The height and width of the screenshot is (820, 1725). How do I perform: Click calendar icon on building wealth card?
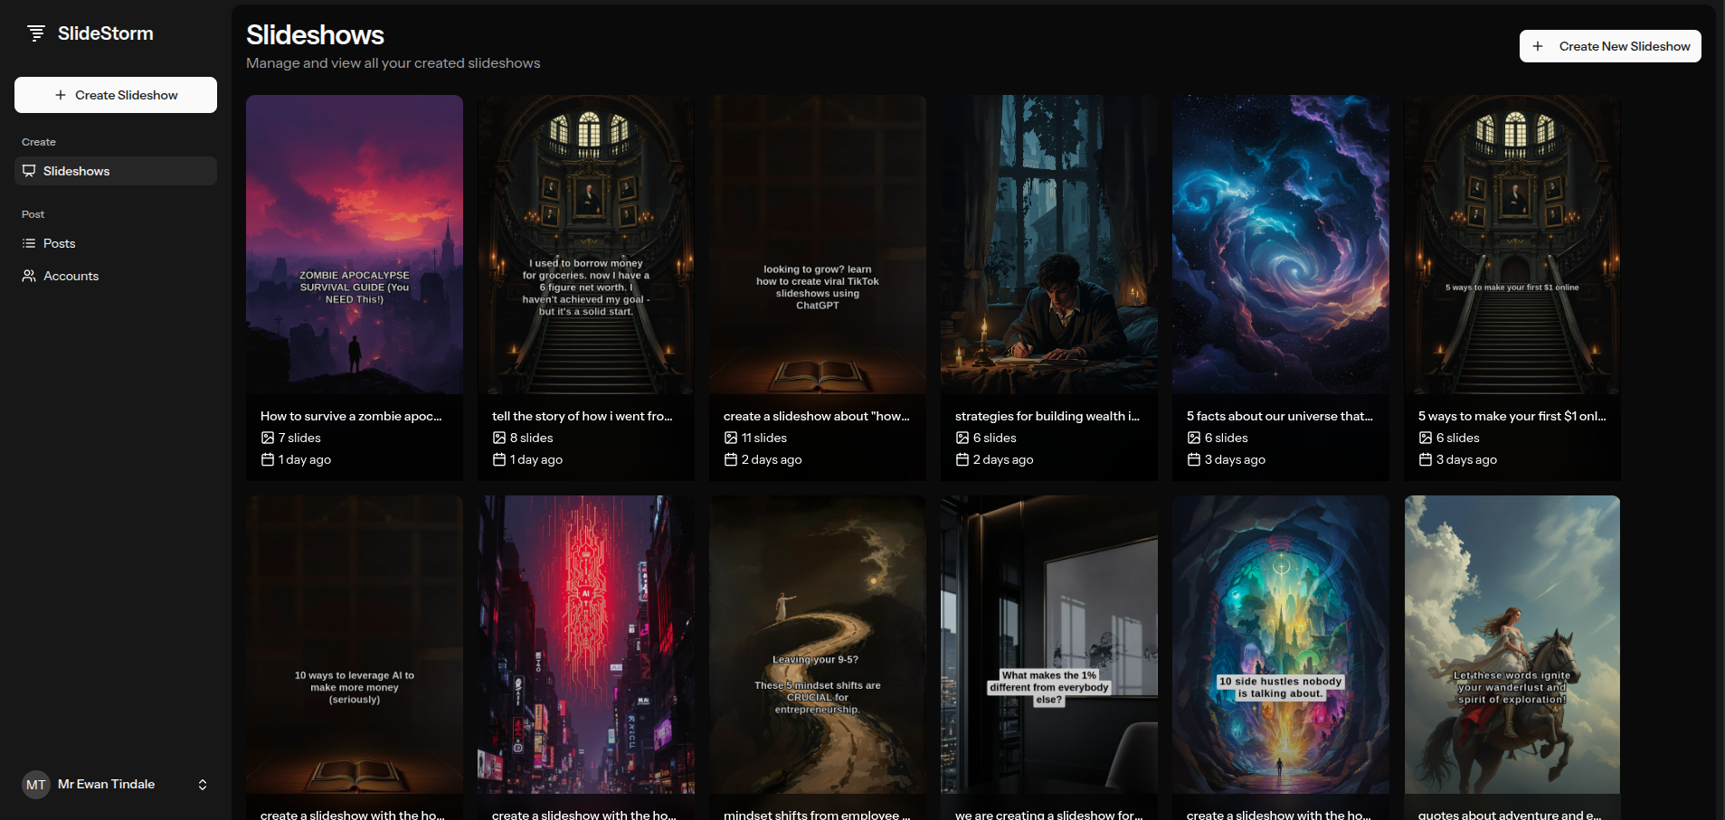coord(962,459)
